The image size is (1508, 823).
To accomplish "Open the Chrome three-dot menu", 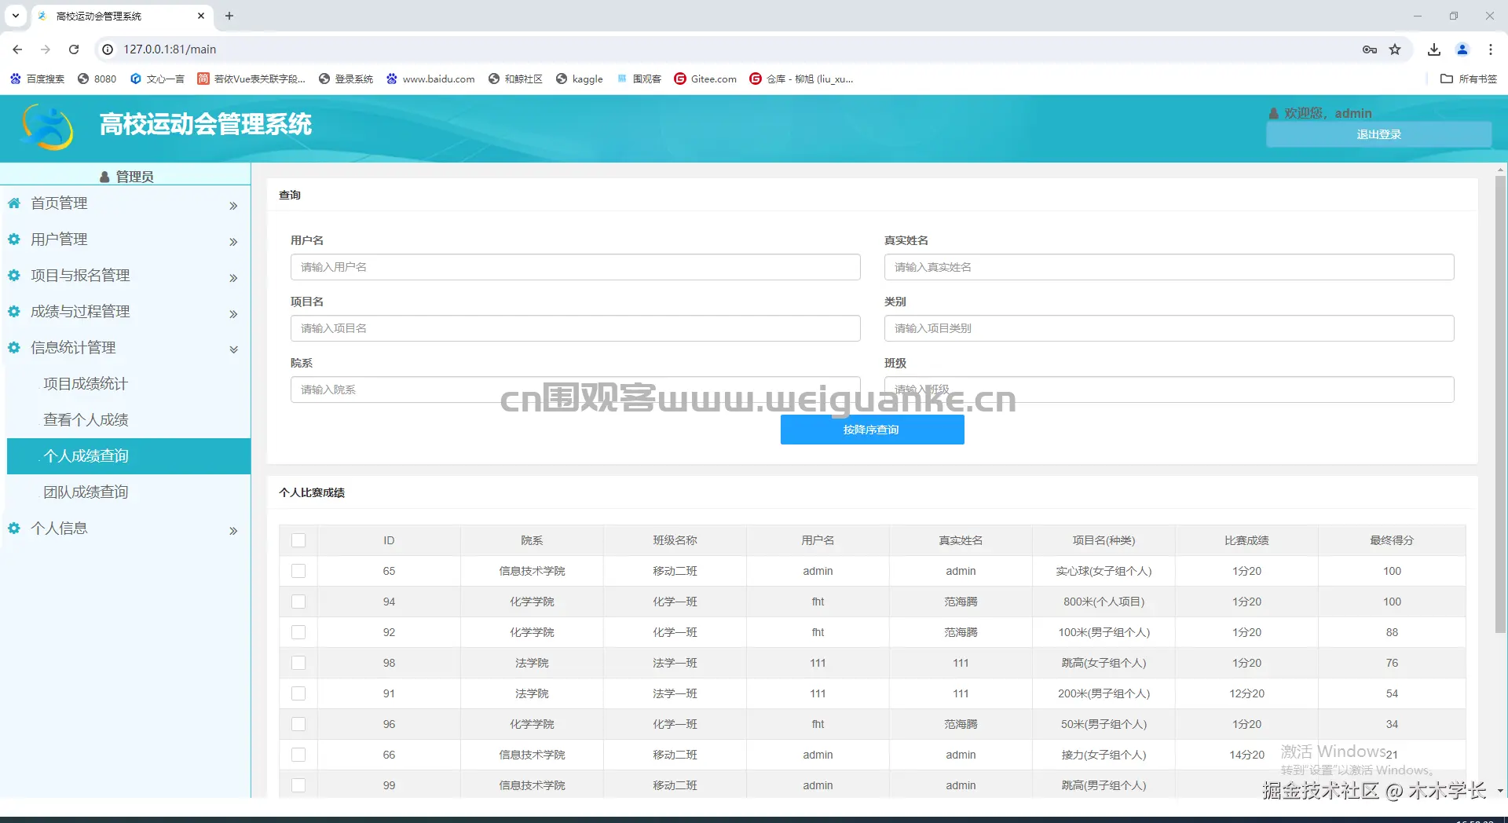I will coord(1491,49).
